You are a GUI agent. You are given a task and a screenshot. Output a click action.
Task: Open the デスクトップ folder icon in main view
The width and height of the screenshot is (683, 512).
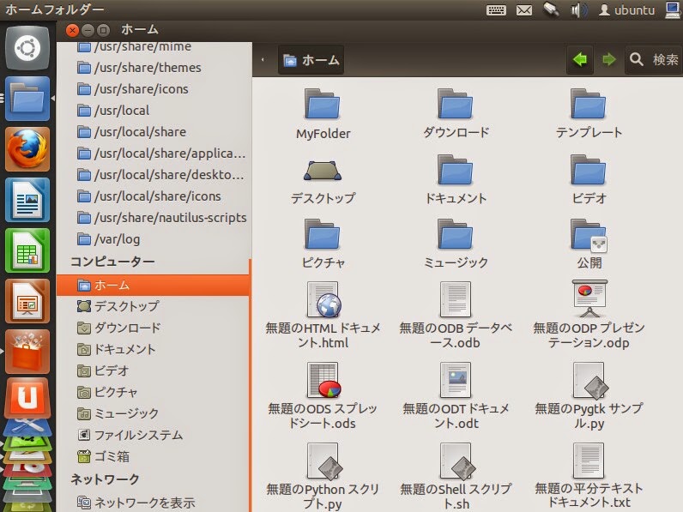click(x=323, y=170)
